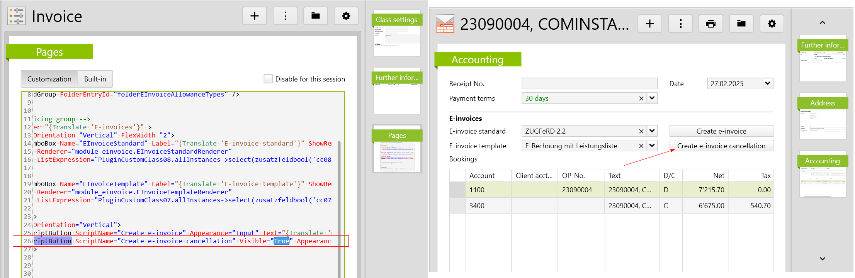Screen dimensions: 855x278
Task: Open the Address page thumbnail
Action: pos(822,117)
